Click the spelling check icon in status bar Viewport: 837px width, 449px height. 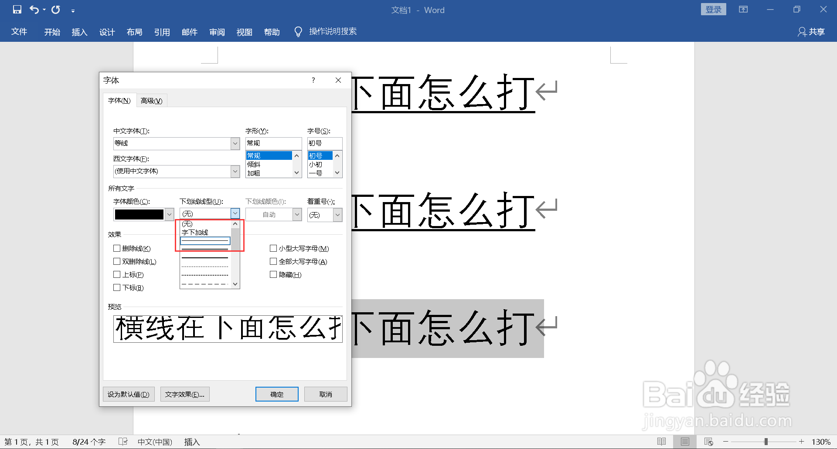pyautogui.click(x=123, y=441)
